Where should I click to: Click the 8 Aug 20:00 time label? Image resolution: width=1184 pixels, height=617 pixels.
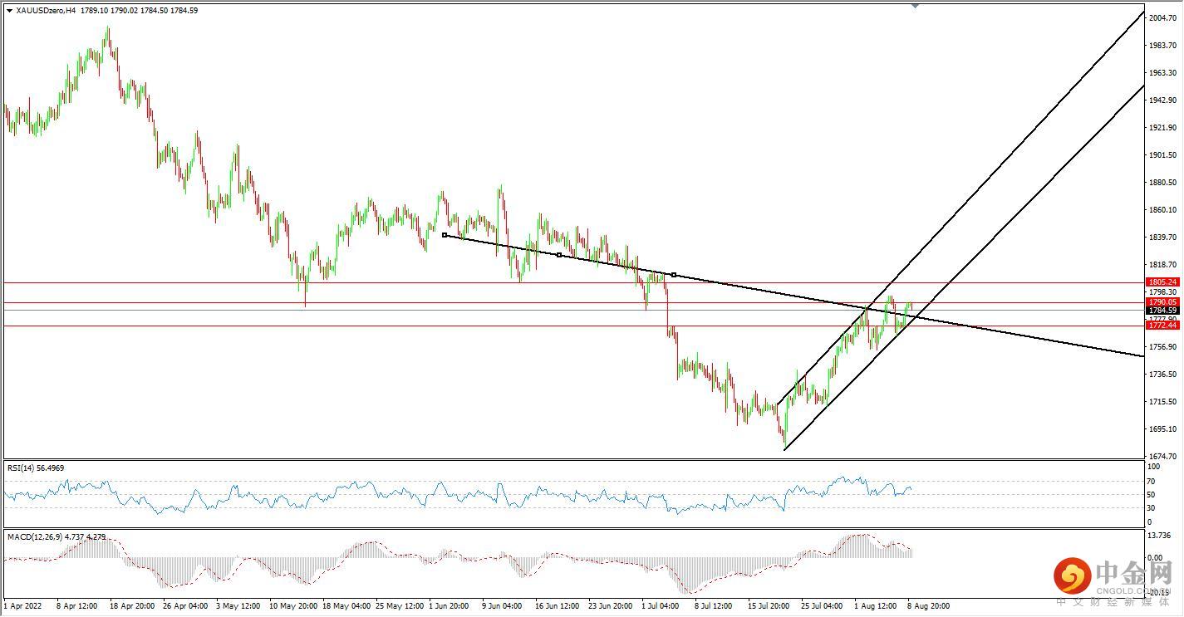click(928, 606)
